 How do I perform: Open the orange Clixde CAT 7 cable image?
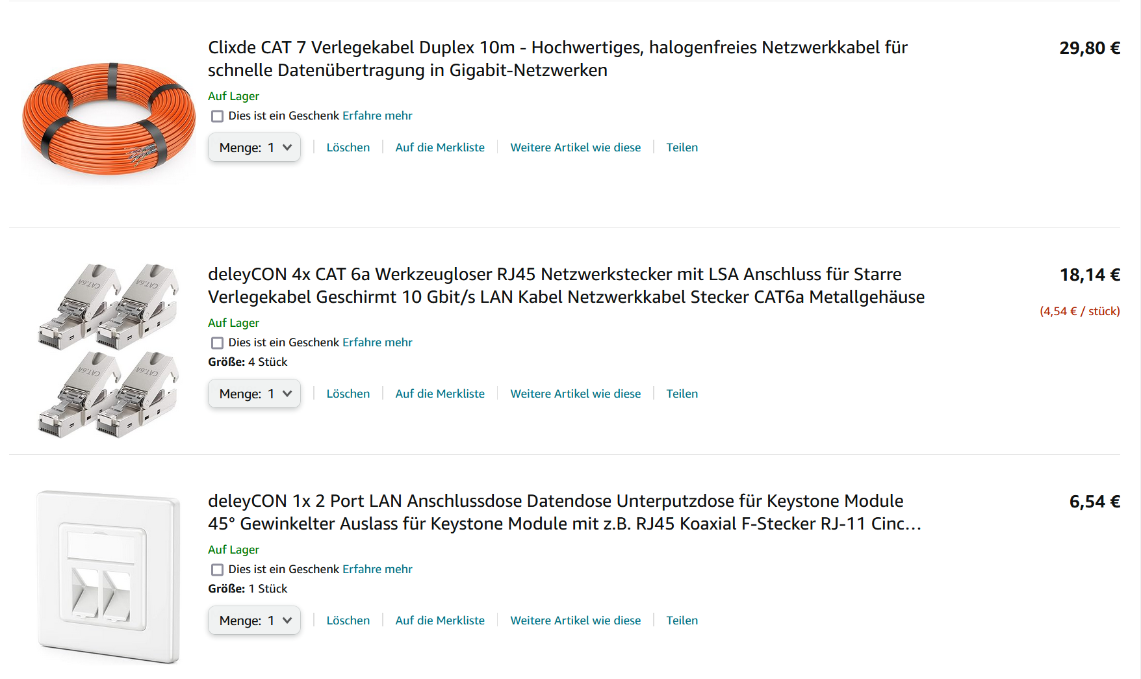[109, 118]
